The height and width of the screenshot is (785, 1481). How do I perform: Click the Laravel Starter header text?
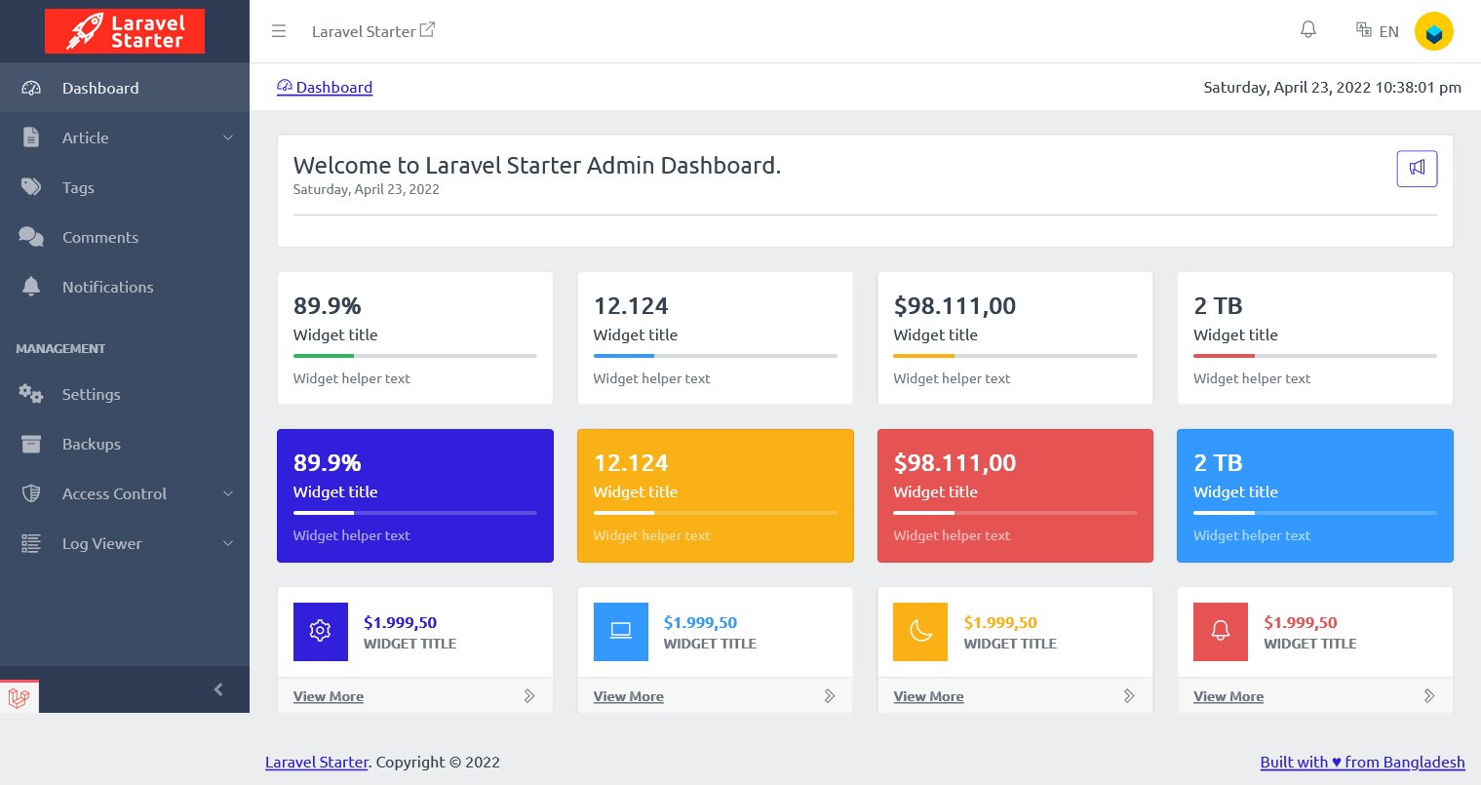364,31
